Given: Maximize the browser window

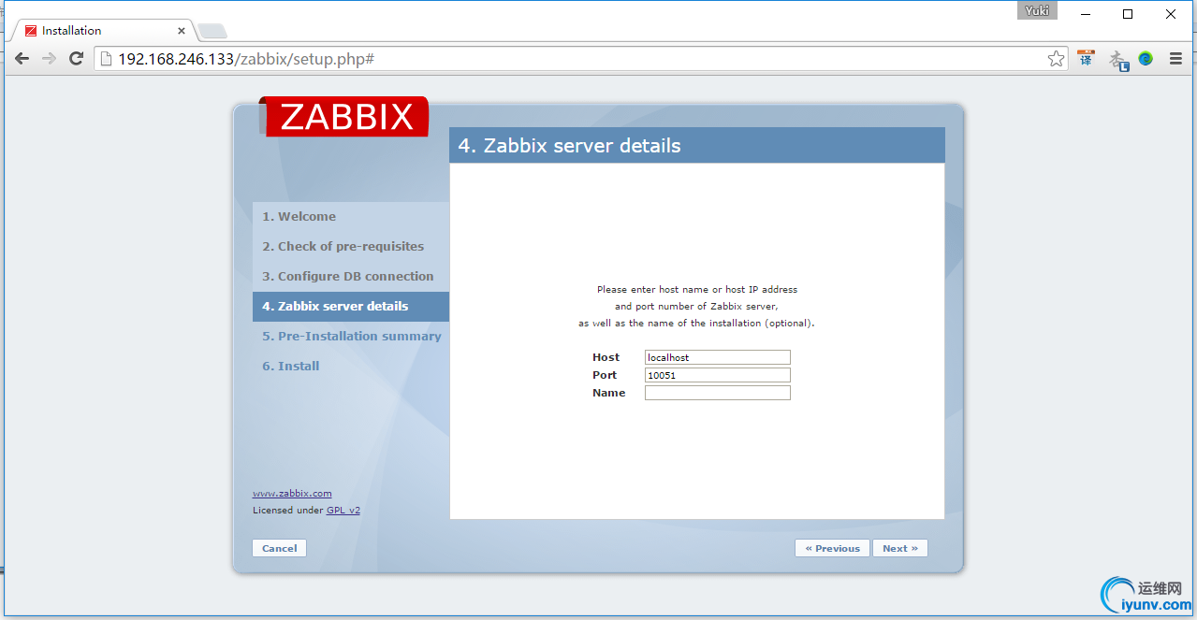Looking at the screenshot, I should click(1128, 13).
